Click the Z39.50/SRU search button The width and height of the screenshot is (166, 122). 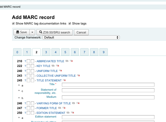point(55,32)
